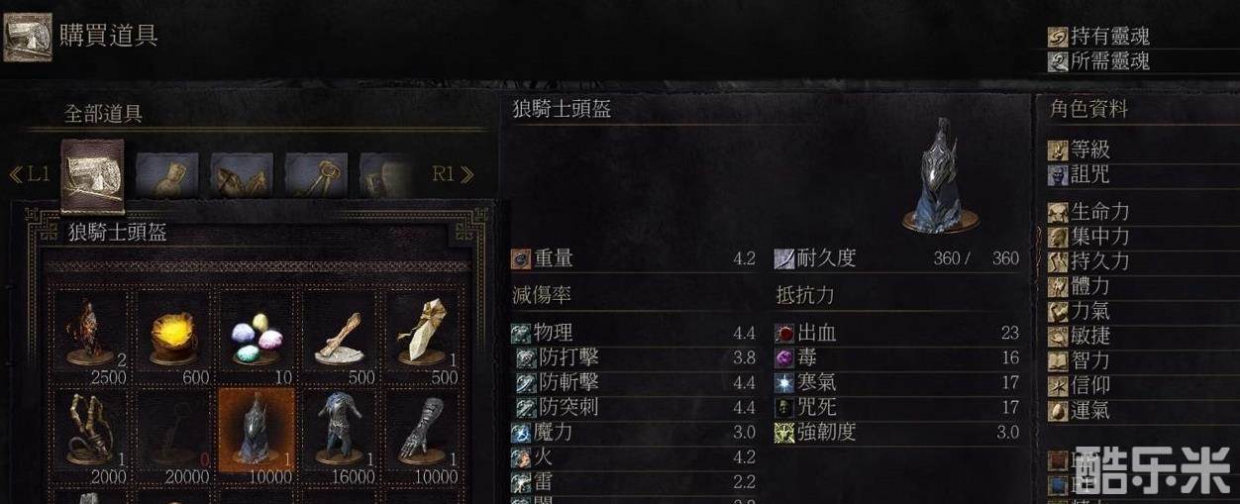1240x504 pixels.
Task: Select the all-items category tab icon
Action: tap(93, 175)
